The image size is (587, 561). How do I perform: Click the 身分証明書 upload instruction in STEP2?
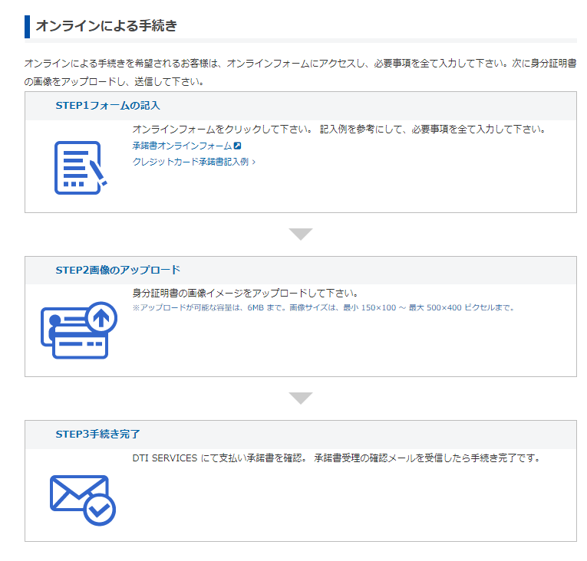[x=246, y=294]
